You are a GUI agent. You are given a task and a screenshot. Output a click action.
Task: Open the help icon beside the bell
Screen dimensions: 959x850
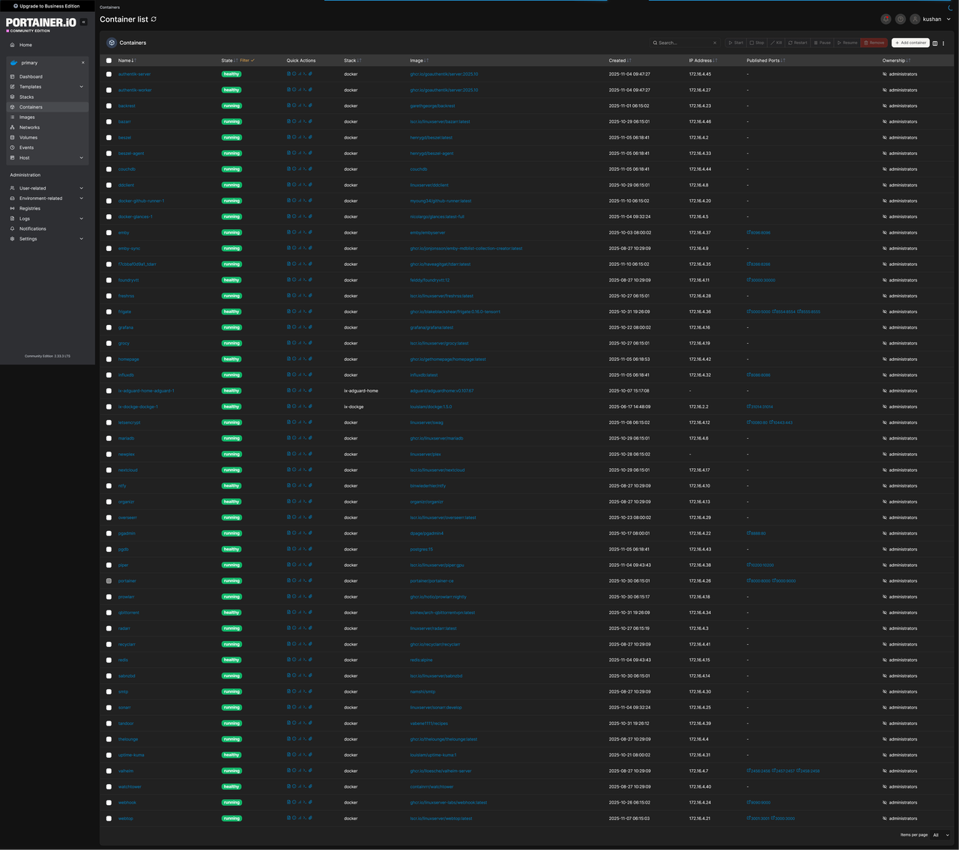tap(901, 19)
